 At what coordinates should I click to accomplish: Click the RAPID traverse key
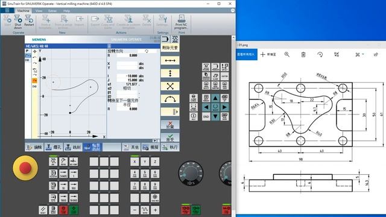[145, 210]
